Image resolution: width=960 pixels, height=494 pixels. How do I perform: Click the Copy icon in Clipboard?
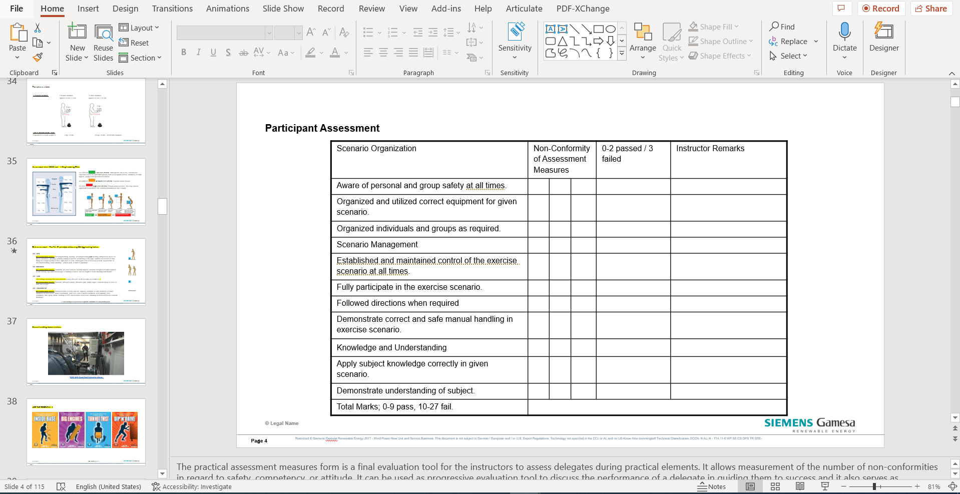coord(38,43)
